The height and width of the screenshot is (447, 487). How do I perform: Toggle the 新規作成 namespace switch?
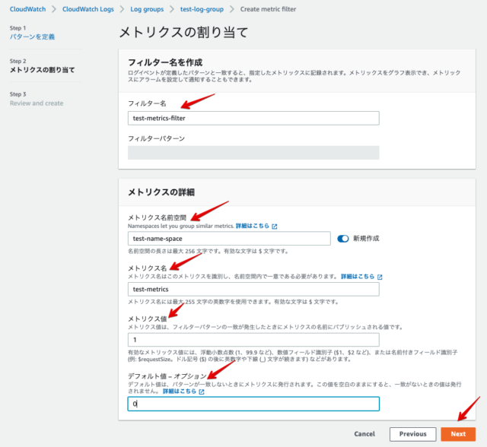342,239
